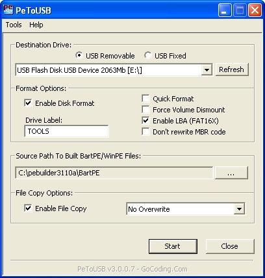
Task: Select the USB Removable radio button
Action: [x=79, y=55]
